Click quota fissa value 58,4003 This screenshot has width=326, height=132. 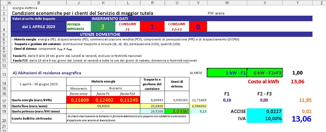click(103, 106)
